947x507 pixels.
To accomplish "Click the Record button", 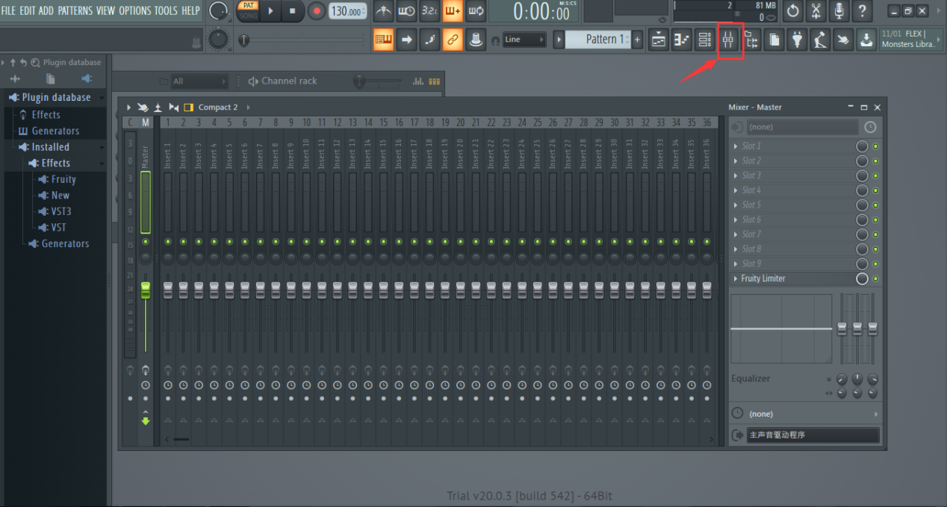I will click(x=317, y=11).
